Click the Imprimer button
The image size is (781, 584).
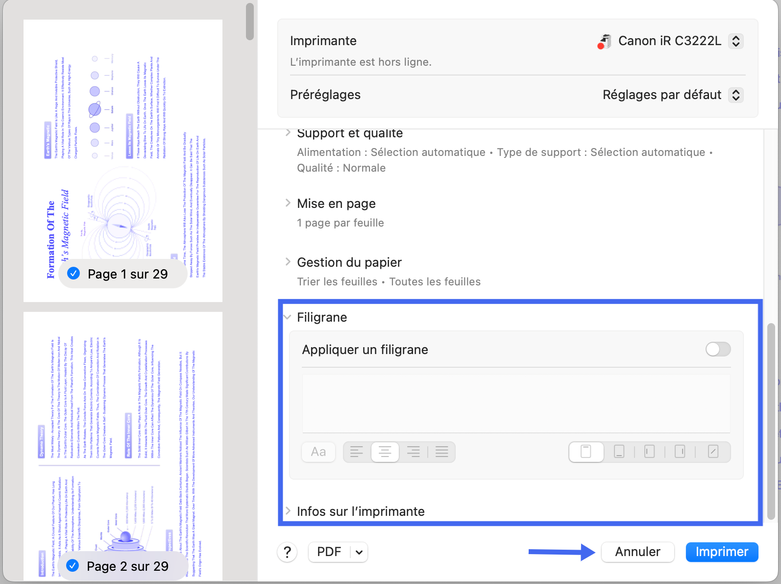722,552
